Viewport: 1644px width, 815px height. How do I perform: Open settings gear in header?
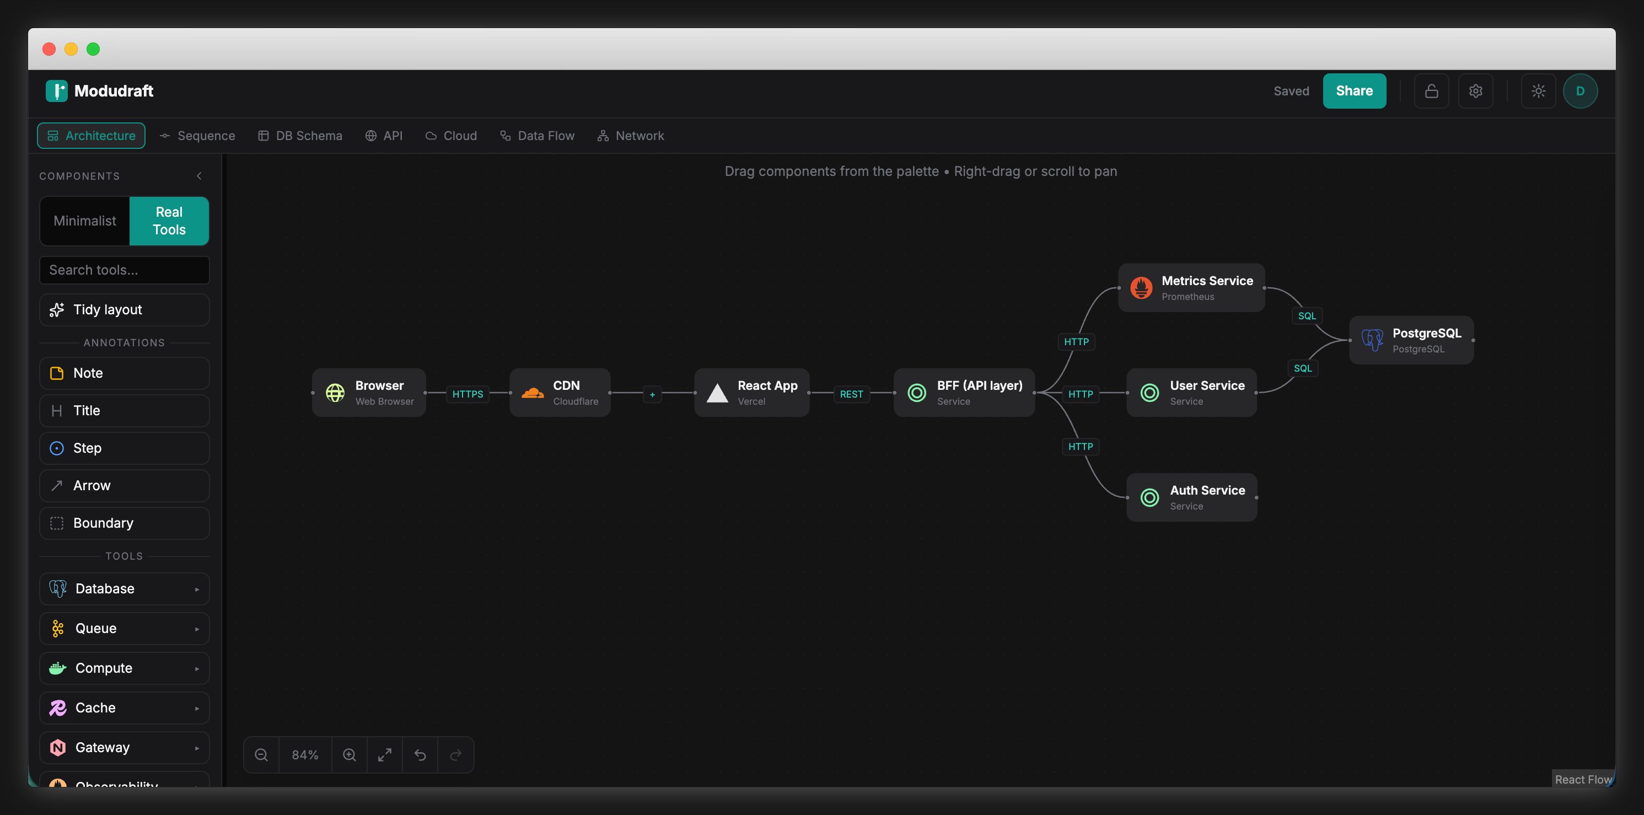[x=1475, y=90]
